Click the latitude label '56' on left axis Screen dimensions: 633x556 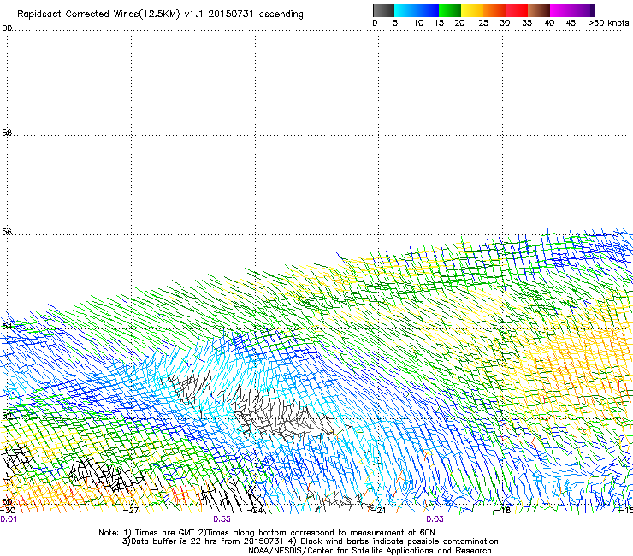7,232
